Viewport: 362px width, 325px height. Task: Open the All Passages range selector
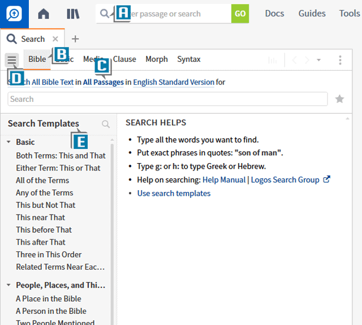[x=104, y=82]
